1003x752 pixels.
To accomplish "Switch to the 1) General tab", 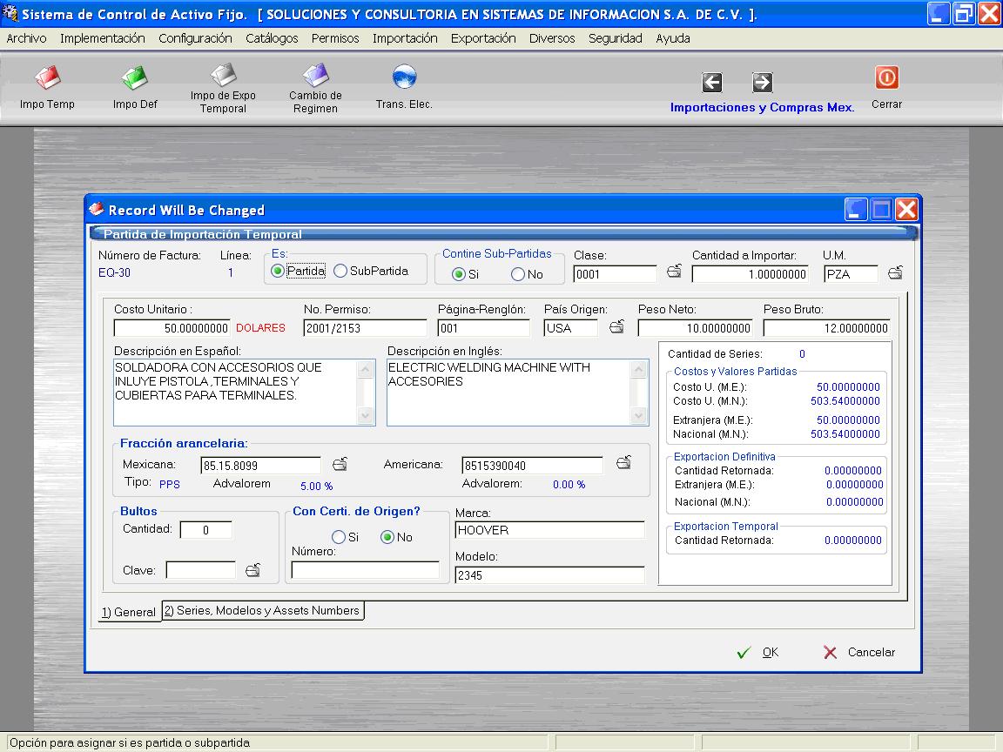I will (129, 612).
